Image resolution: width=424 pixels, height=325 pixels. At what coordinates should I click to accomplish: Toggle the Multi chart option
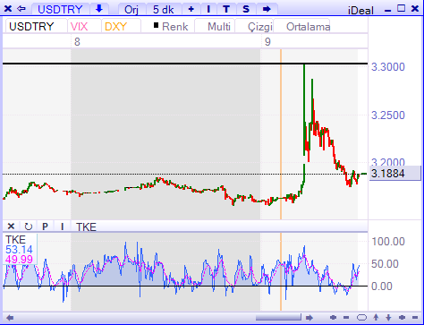click(x=219, y=27)
